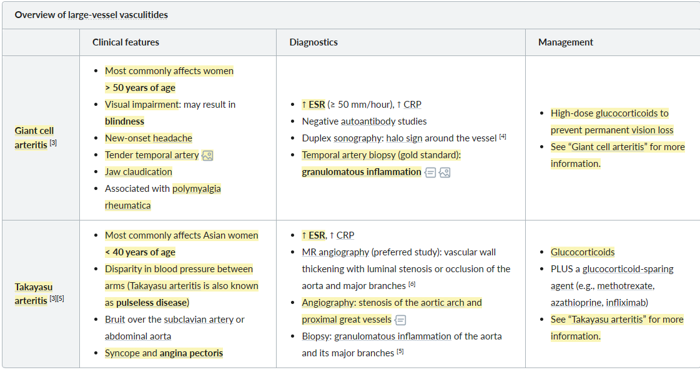Click the Takayasu arteritis row heading link
Viewport: 700px width, 370px height.
34,293
